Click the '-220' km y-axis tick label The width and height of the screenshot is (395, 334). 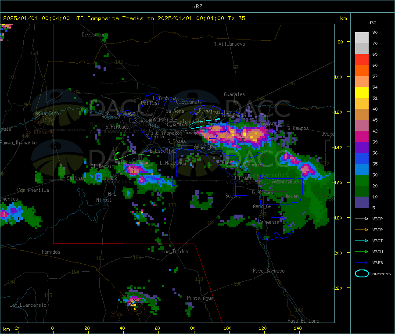point(337,288)
